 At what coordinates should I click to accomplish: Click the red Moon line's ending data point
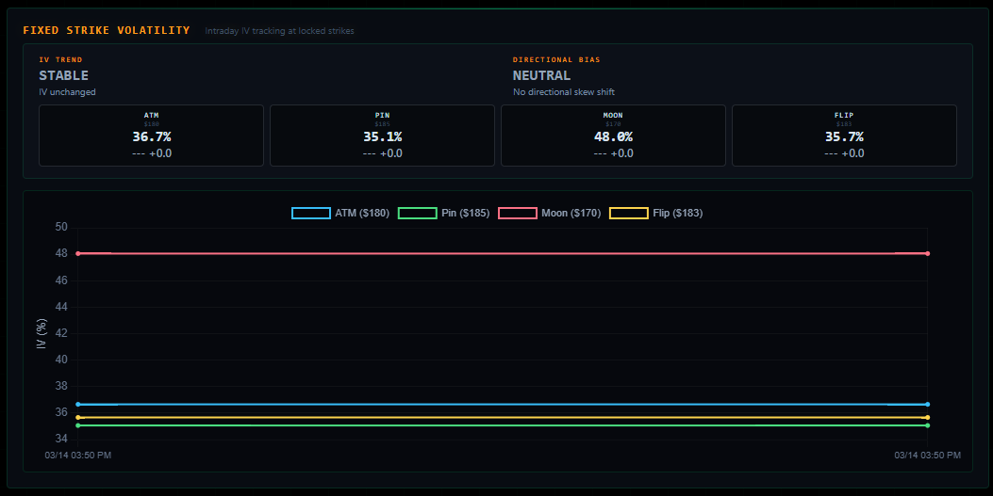[927, 253]
